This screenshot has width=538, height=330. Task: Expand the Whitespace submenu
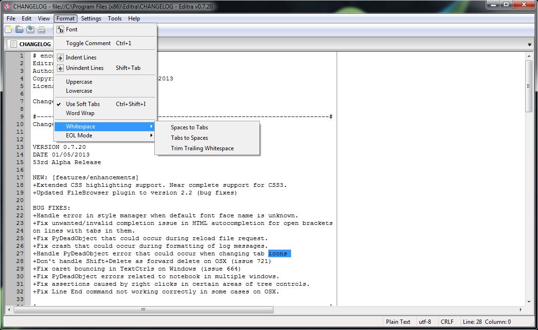pyautogui.click(x=80, y=126)
